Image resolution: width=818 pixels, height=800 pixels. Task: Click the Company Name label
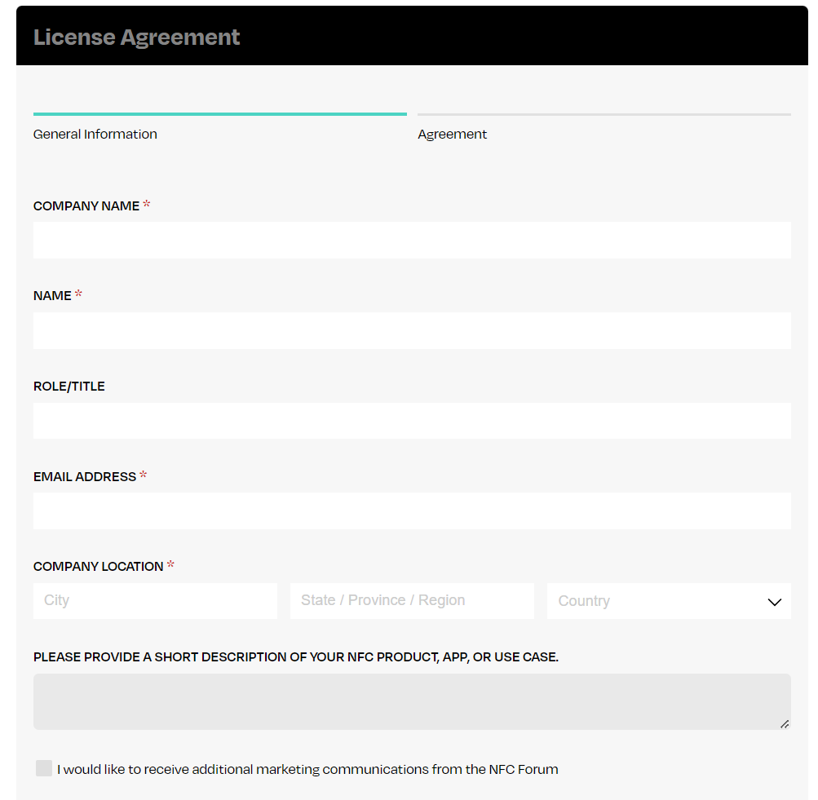(86, 206)
